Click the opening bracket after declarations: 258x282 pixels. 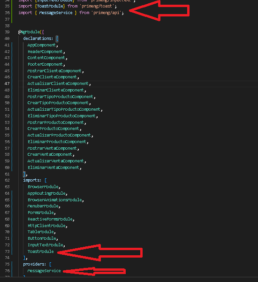57,38
